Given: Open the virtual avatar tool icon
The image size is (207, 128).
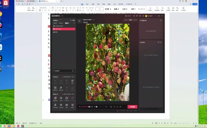Looking at the screenshot, I should (x=55, y=105).
